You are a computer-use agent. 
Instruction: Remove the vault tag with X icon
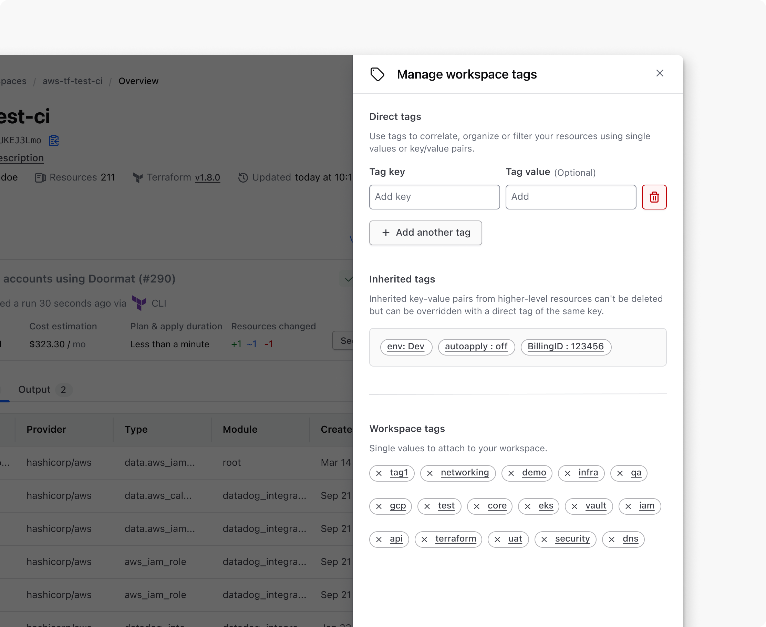click(x=574, y=506)
